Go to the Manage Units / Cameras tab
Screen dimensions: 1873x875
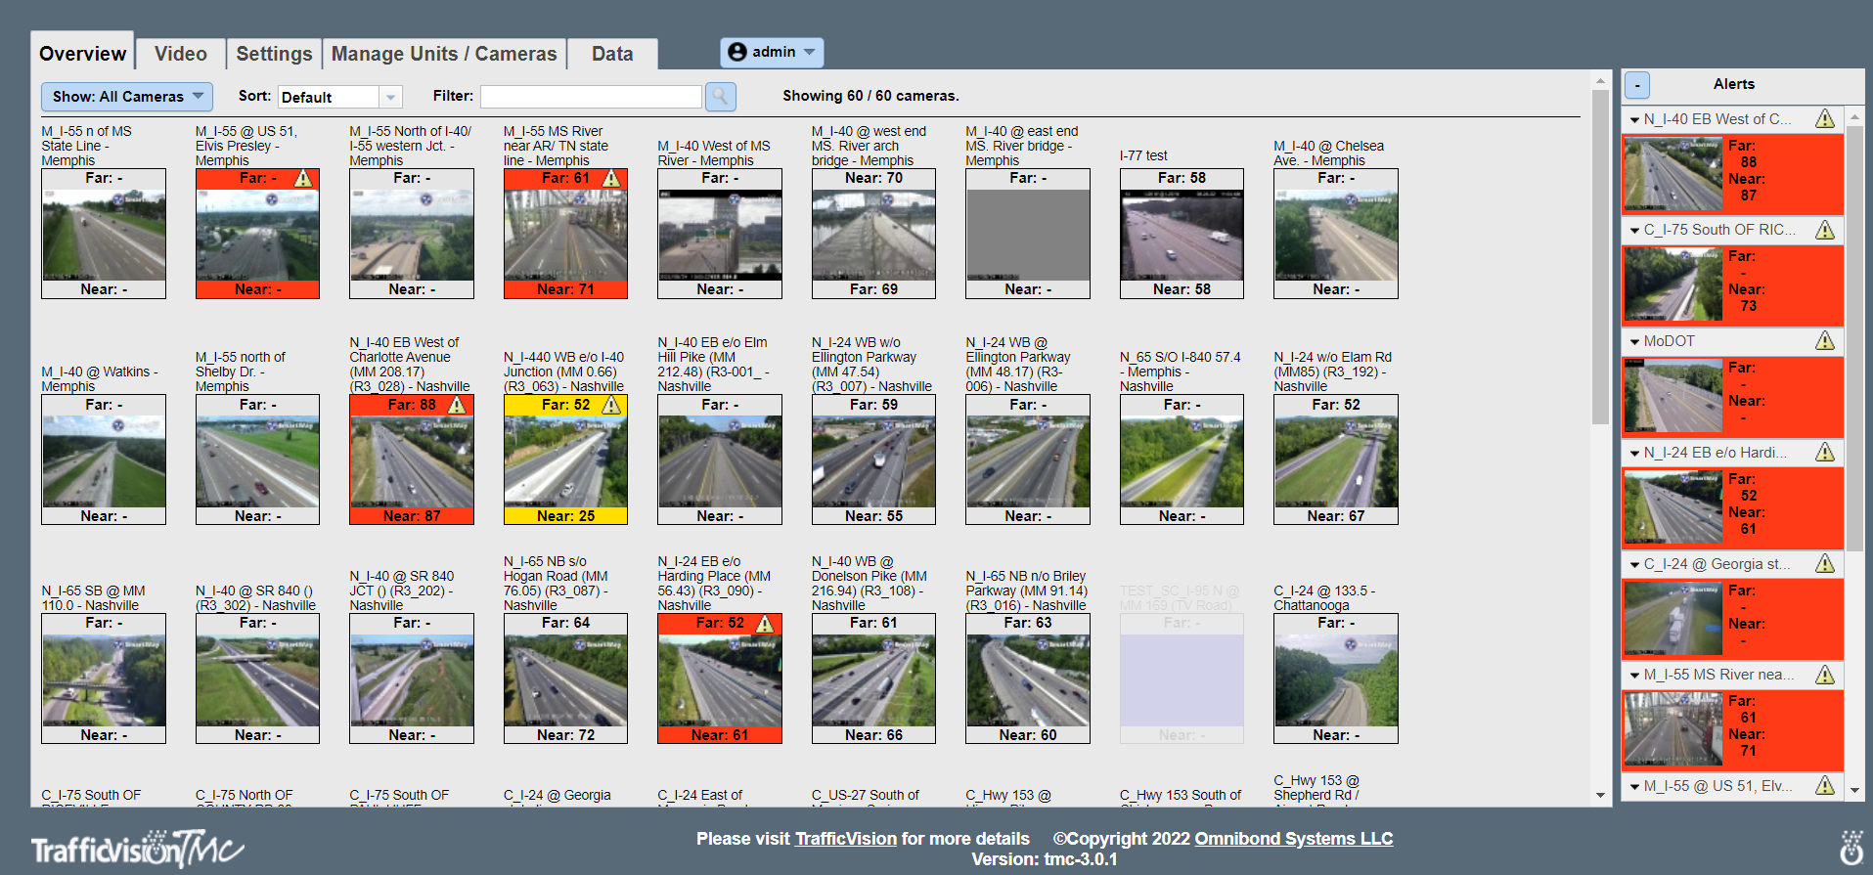tap(444, 54)
